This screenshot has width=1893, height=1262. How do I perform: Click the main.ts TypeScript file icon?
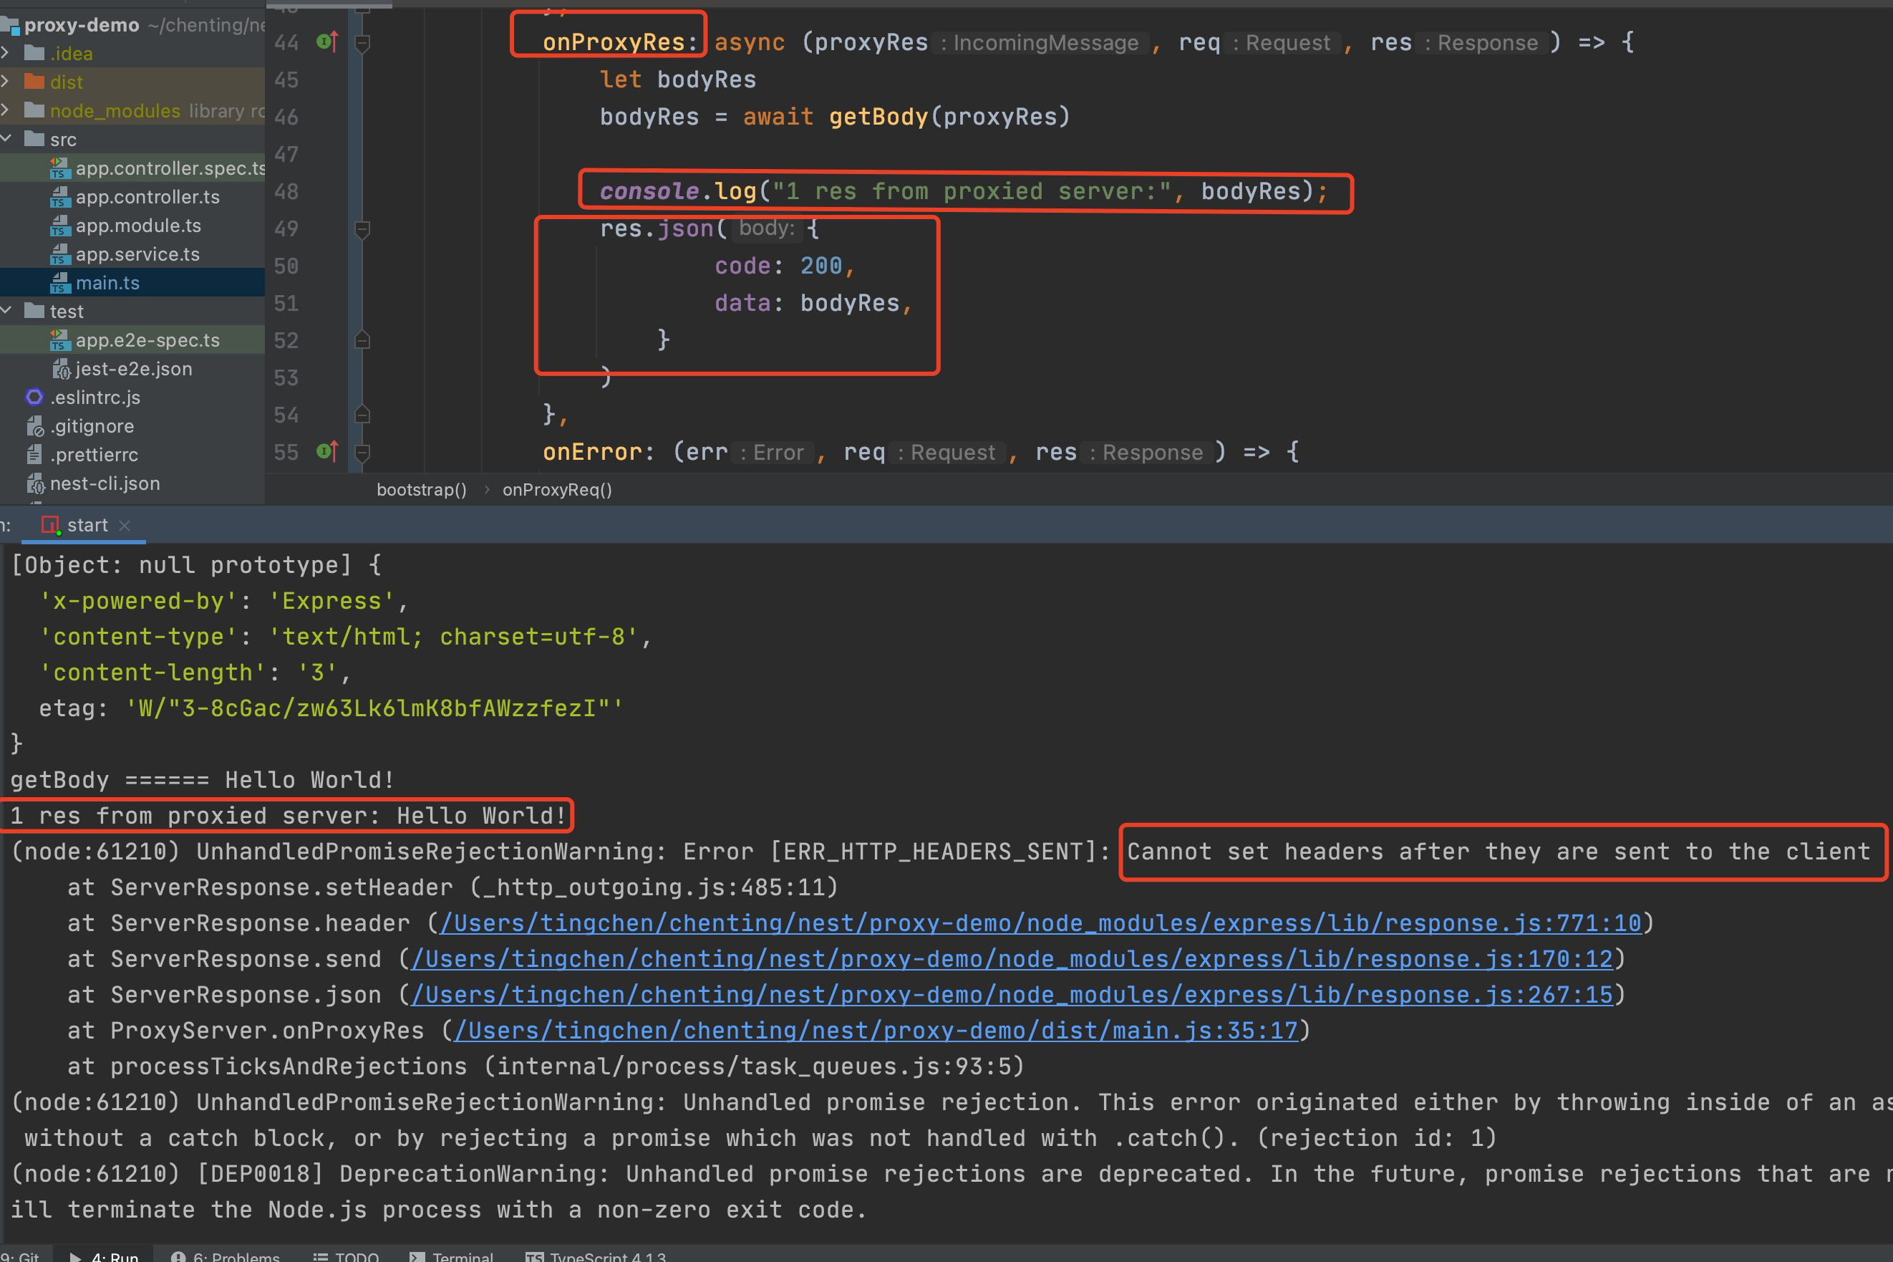pos(60,282)
